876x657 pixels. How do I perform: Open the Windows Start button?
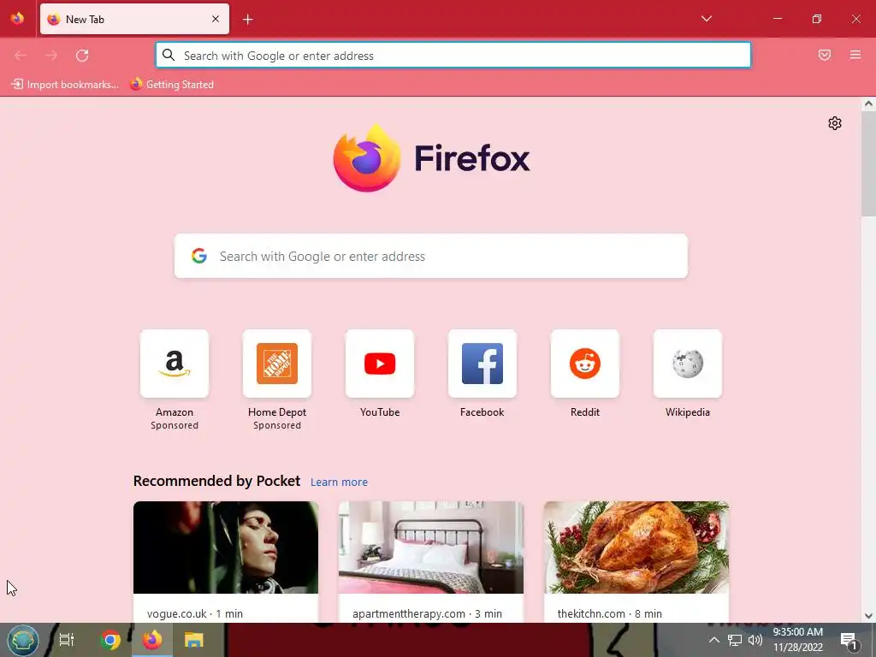tap(22, 640)
